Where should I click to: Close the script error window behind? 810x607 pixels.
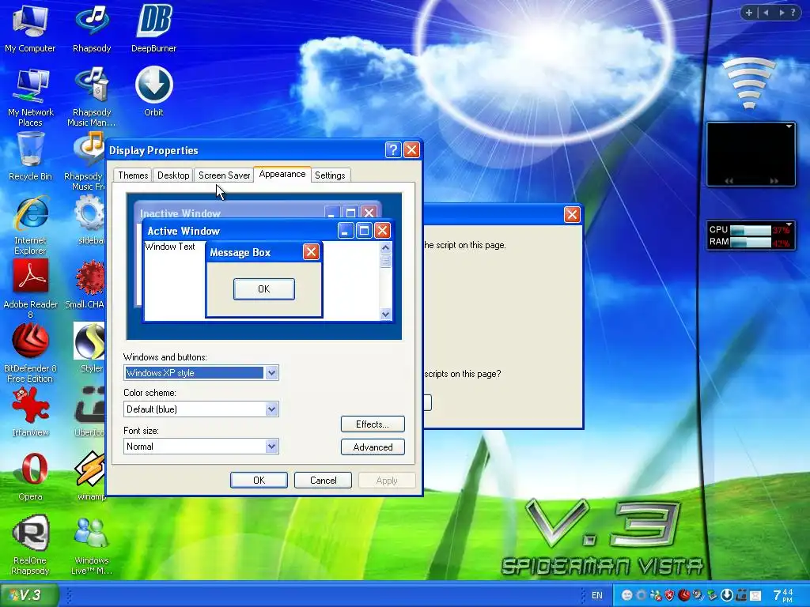pos(572,214)
